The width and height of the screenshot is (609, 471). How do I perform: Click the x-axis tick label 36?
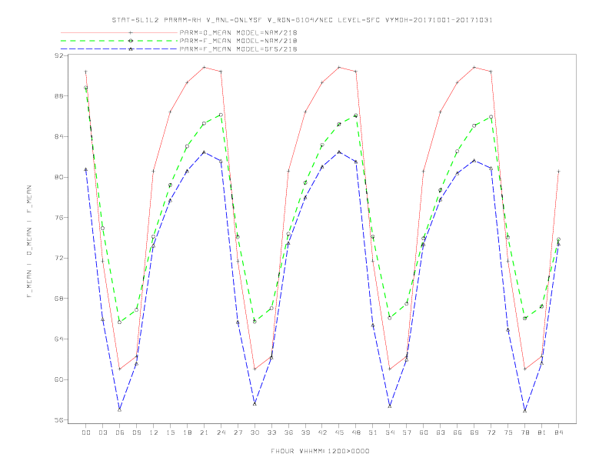click(288, 433)
